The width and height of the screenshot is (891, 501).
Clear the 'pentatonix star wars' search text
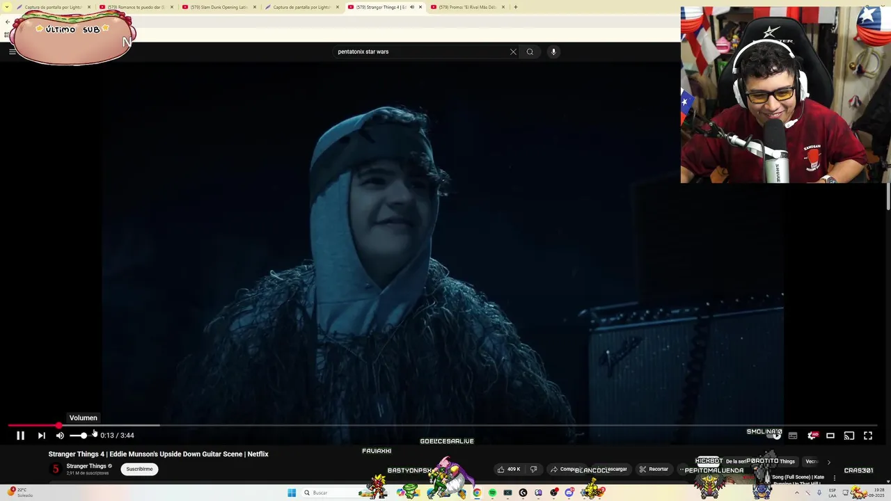pos(513,51)
